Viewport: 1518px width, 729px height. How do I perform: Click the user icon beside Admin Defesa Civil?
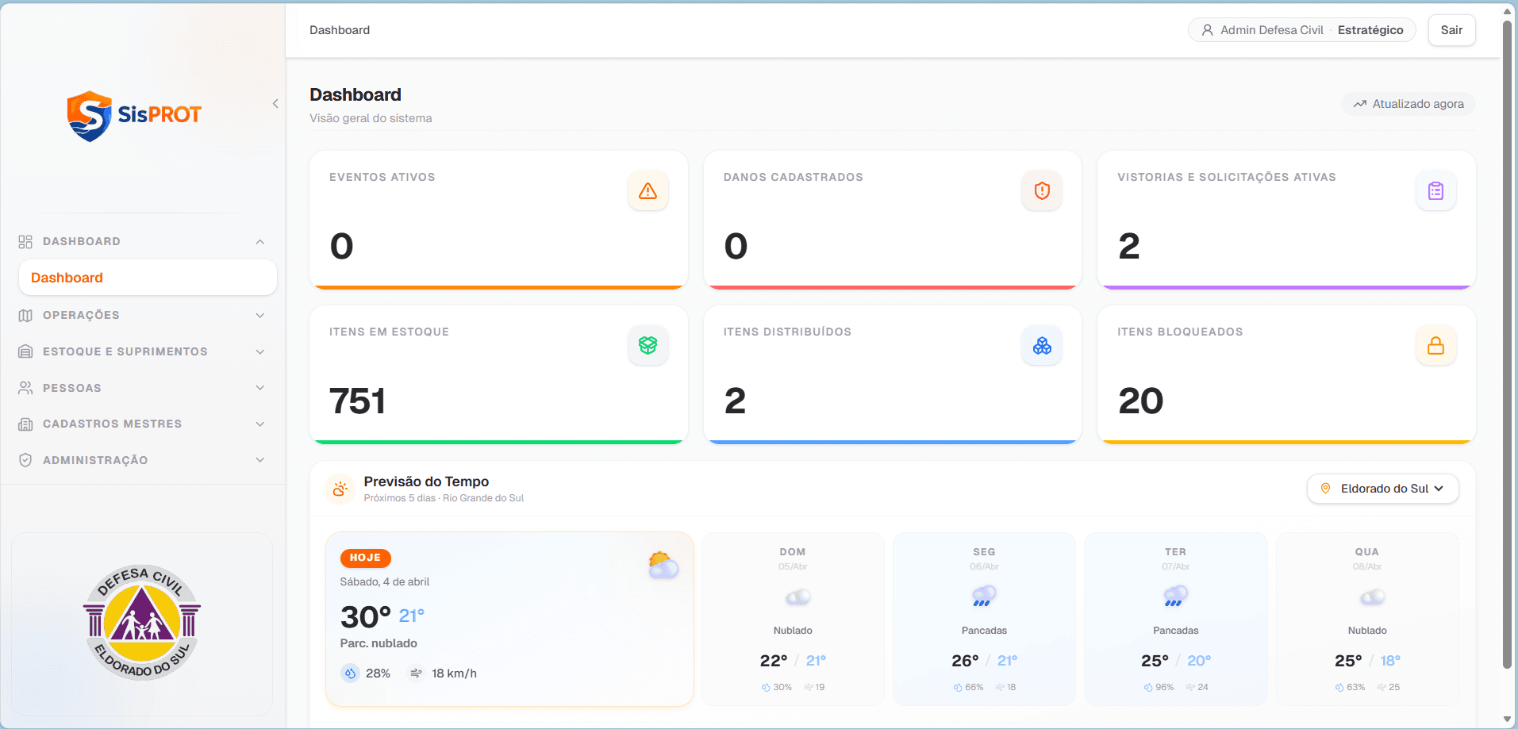[1208, 30]
